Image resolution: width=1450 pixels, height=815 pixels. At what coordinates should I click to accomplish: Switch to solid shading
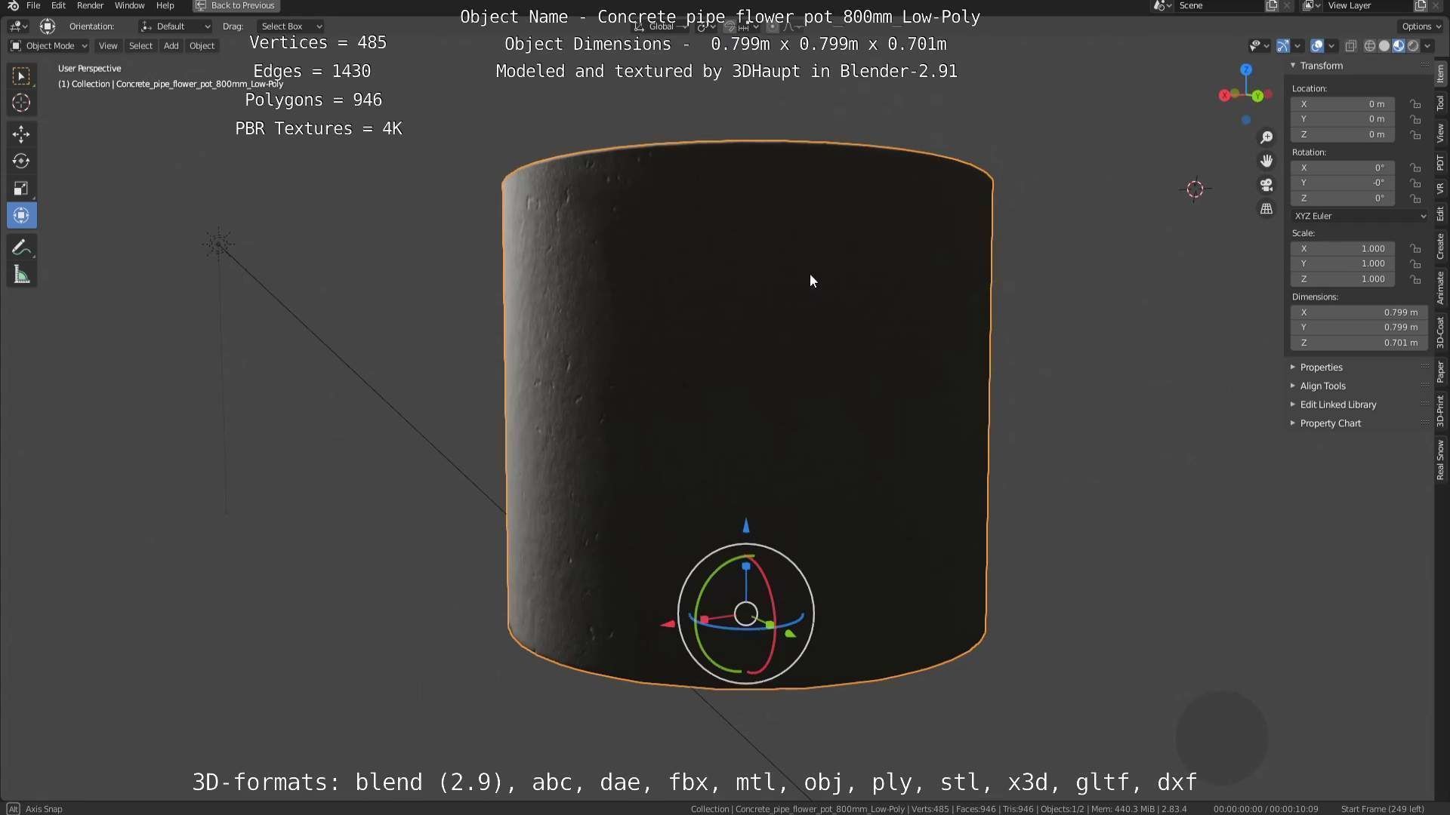pyautogui.click(x=1384, y=46)
